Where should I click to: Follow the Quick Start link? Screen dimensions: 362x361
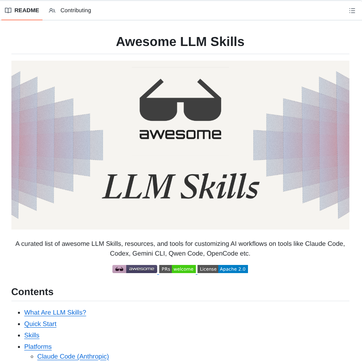pos(40,324)
